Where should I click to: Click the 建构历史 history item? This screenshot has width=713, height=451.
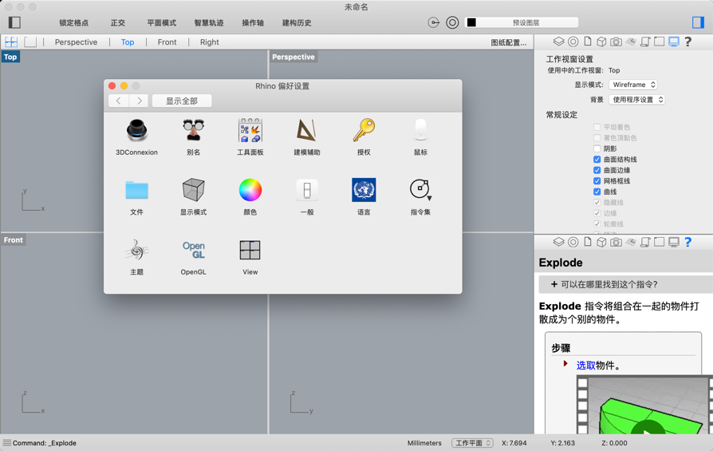tap(297, 23)
